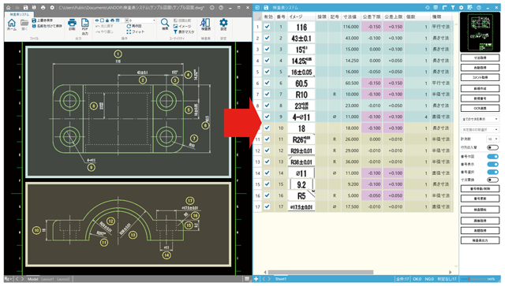The width and height of the screenshot is (505, 286).
Task: Switch to the Layout2 tab
Action: [x=63, y=279]
